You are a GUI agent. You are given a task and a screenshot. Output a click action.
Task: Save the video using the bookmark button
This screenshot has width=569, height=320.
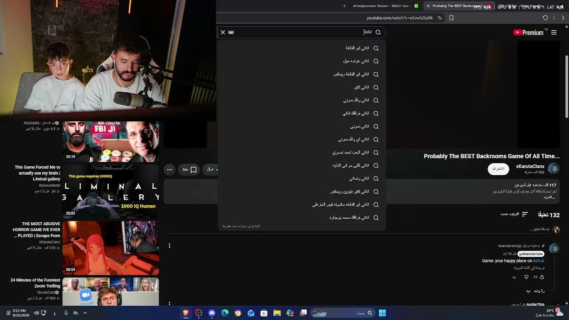(x=190, y=169)
